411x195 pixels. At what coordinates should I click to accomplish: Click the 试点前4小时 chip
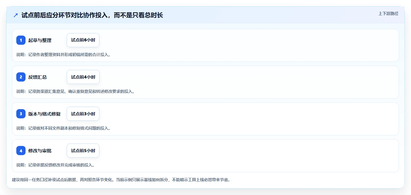click(83, 77)
